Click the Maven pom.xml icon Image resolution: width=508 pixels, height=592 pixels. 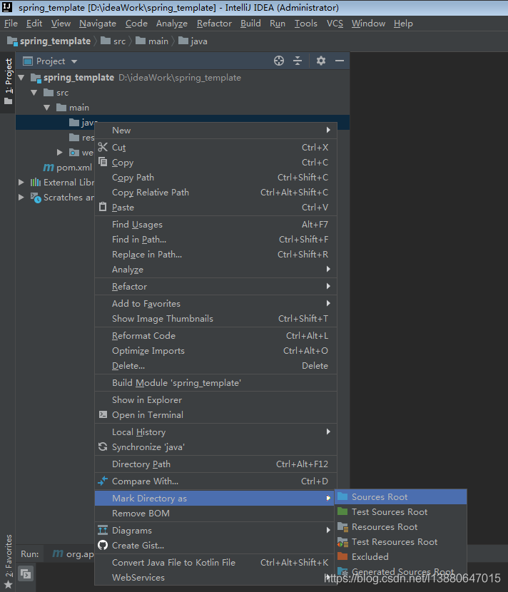49,167
